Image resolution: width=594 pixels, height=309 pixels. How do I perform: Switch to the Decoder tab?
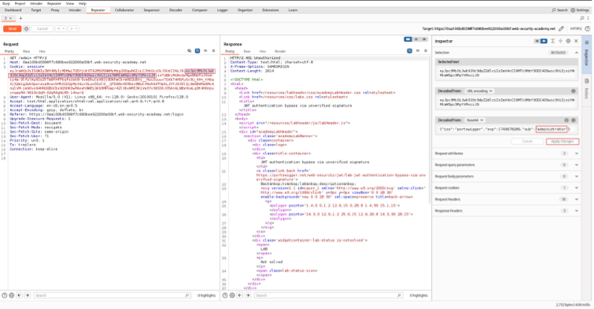point(175,10)
